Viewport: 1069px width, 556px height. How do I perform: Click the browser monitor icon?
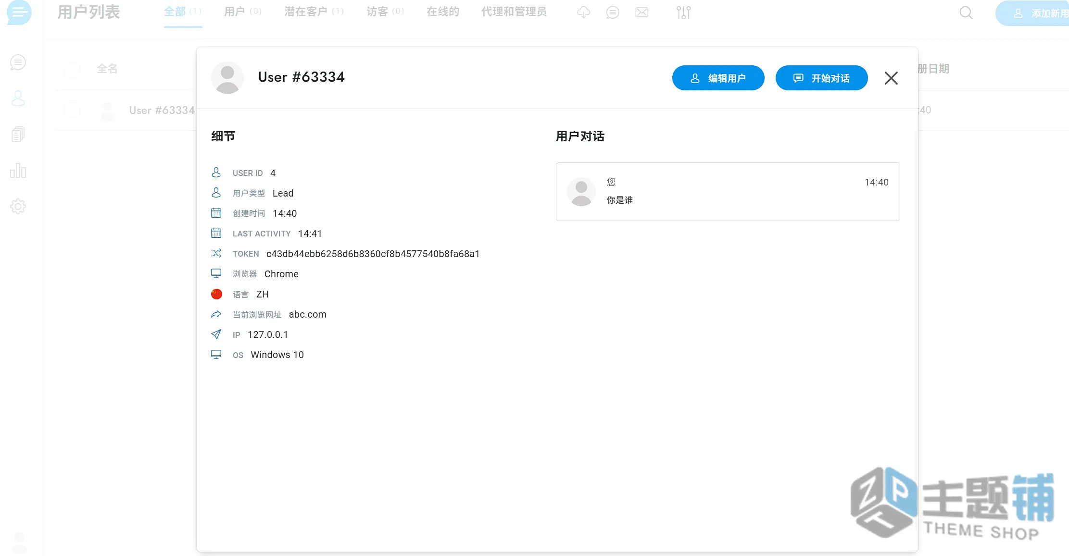click(x=216, y=273)
